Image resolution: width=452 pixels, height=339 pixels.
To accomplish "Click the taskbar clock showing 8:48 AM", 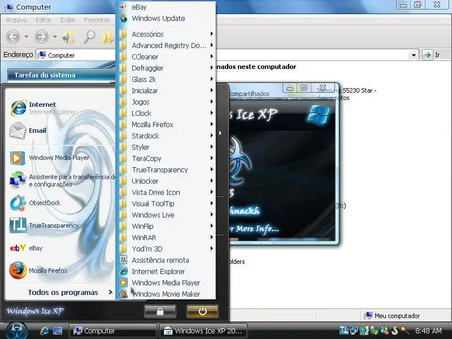I will coord(428,331).
